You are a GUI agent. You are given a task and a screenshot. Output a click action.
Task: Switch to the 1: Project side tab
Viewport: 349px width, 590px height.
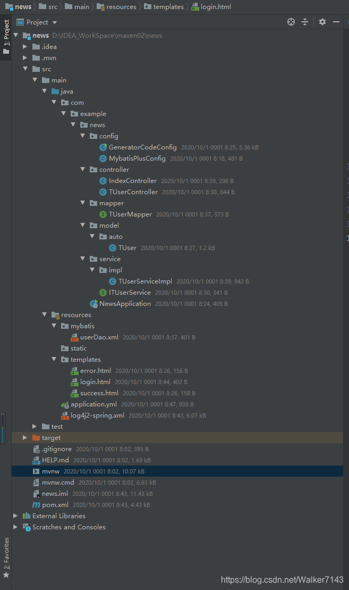click(x=6, y=37)
